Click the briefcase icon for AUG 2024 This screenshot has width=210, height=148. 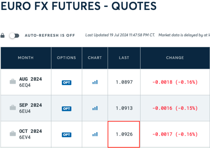point(13,81)
